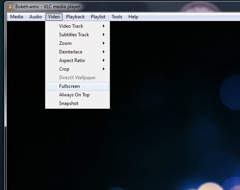Open the Playback menu
Screen dimensions: 240x190
pos(75,17)
